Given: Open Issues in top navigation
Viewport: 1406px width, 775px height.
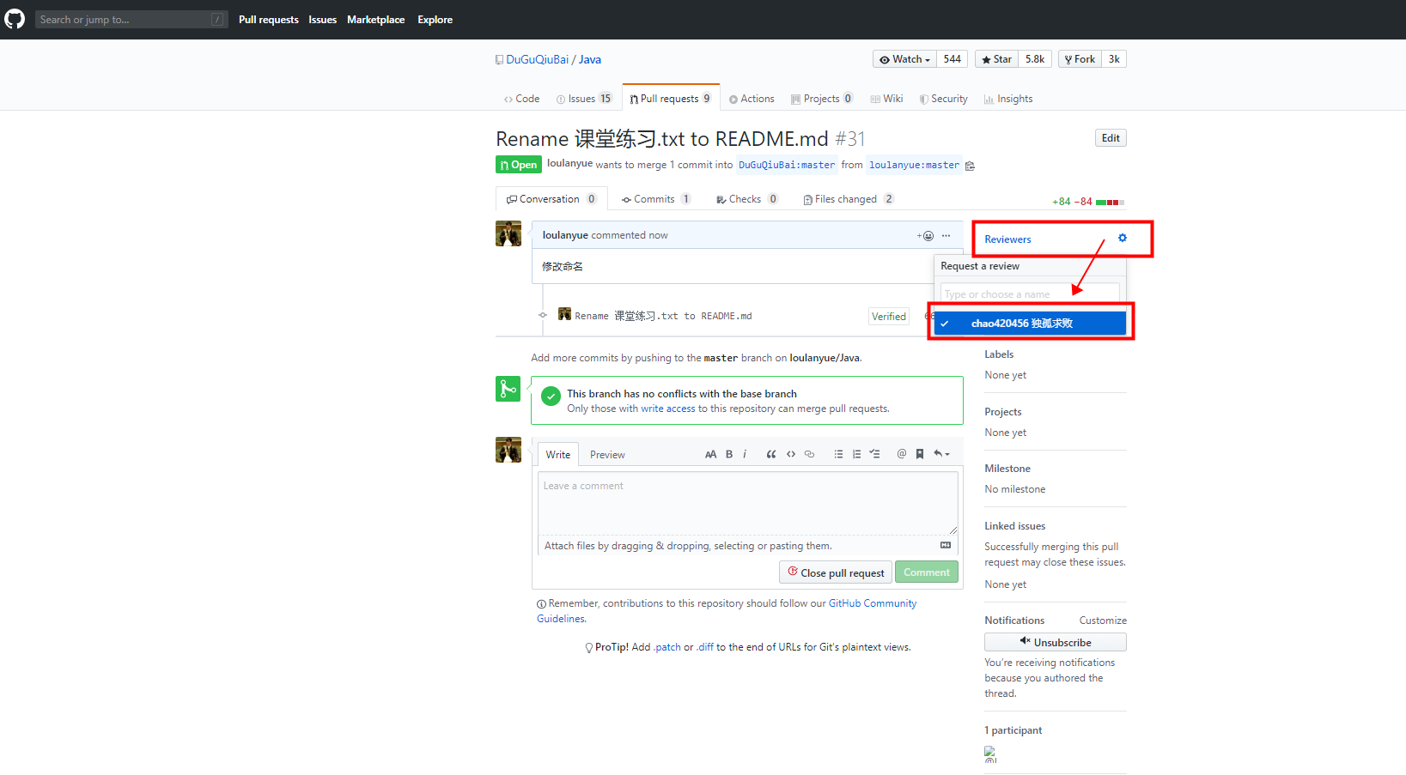Looking at the screenshot, I should (x=323, y=19).
